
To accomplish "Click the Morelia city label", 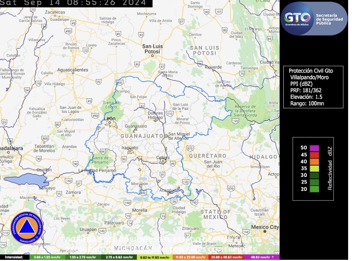I will coord(140,210).
